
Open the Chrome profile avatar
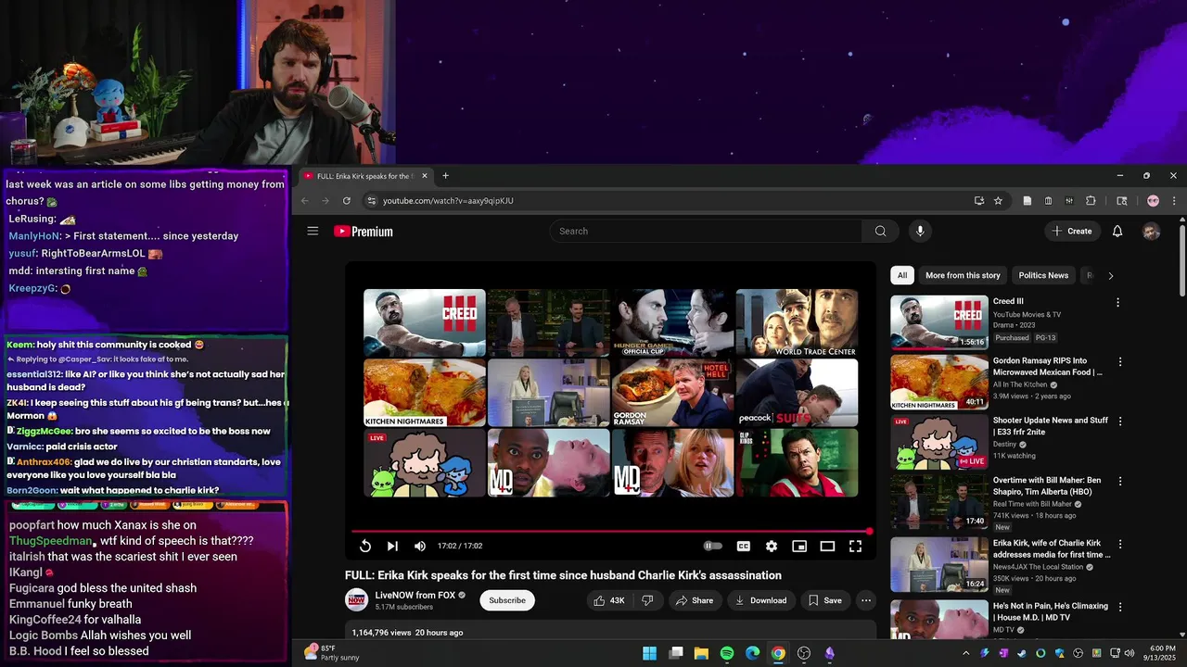[x=1153, y=200]
